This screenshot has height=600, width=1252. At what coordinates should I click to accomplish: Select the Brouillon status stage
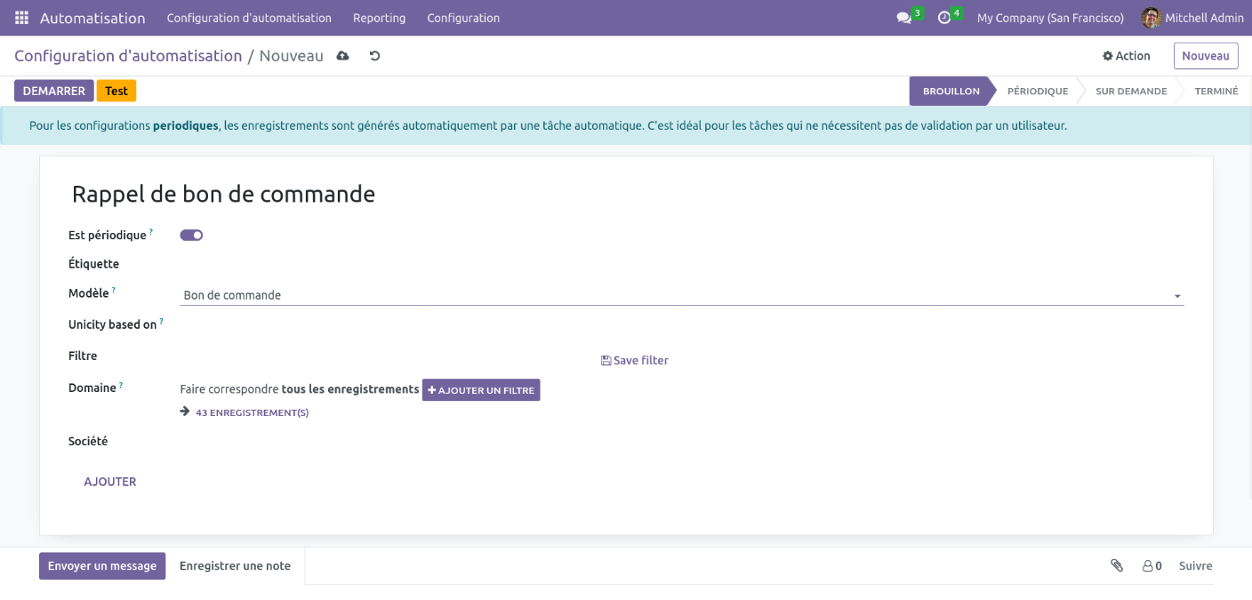click(951, 91)
